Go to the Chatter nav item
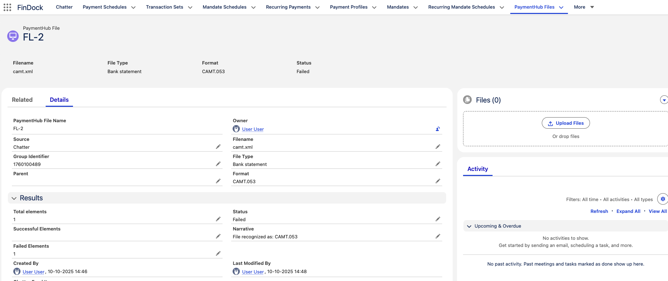Image resolution: width=668 pixels, height=281 pixels. (x=64, y=7)
